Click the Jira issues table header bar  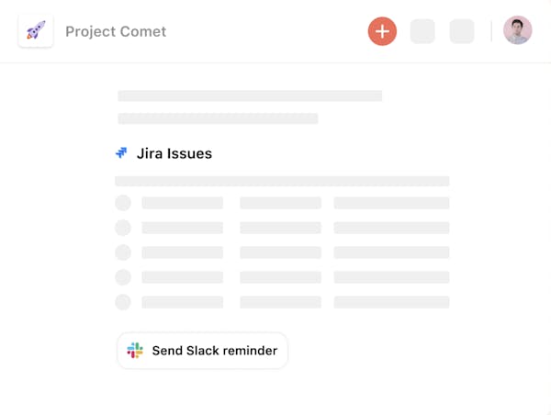[x=282, y=181]
